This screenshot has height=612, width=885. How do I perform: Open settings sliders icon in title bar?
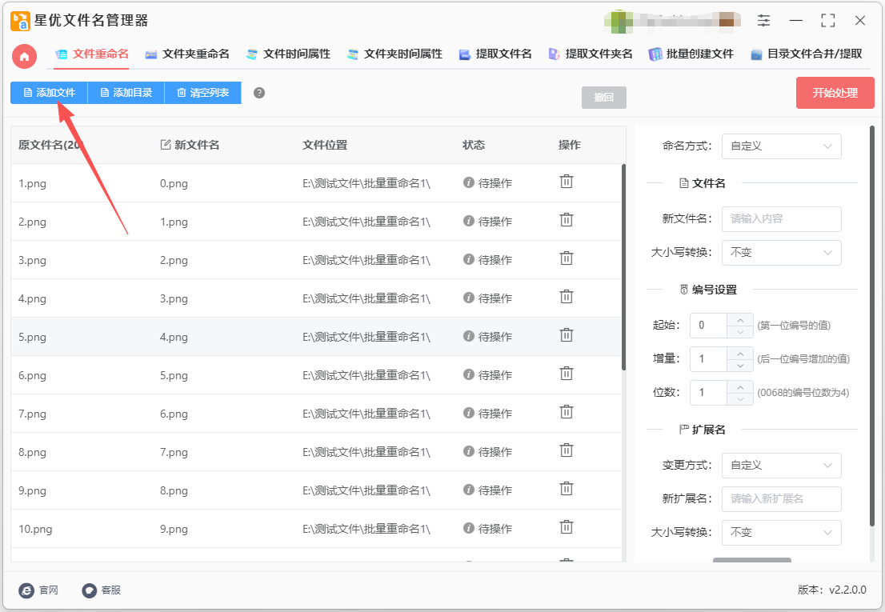click(x=764, y=21)
